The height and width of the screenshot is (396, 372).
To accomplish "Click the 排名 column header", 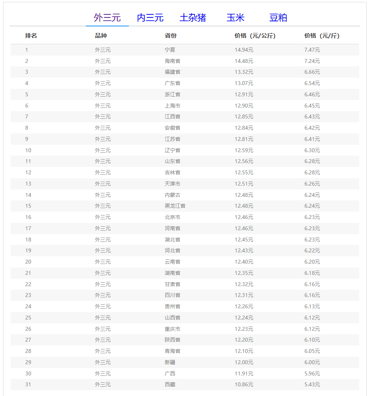I will click(31, 36).
